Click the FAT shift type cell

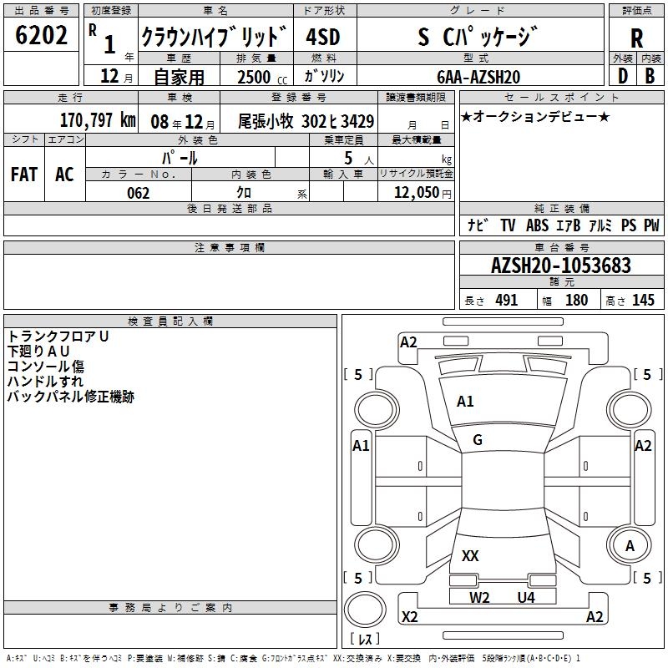pos(24,175)
